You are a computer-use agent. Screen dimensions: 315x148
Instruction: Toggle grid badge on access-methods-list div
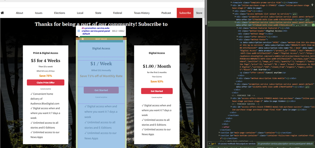(x=295, y=14)
